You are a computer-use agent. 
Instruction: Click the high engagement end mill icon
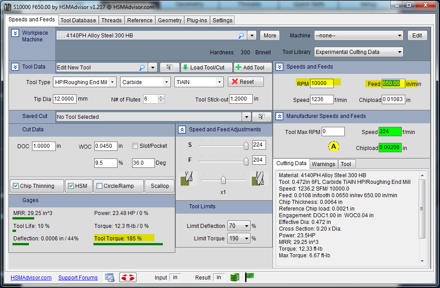[x=258, y=178]
